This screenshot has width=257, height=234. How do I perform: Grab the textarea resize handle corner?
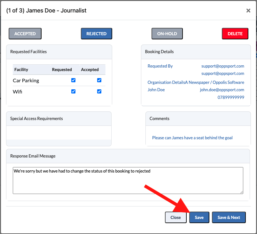pos(242,192)
